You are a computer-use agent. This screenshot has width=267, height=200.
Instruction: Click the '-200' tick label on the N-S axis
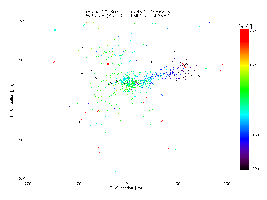21,179
